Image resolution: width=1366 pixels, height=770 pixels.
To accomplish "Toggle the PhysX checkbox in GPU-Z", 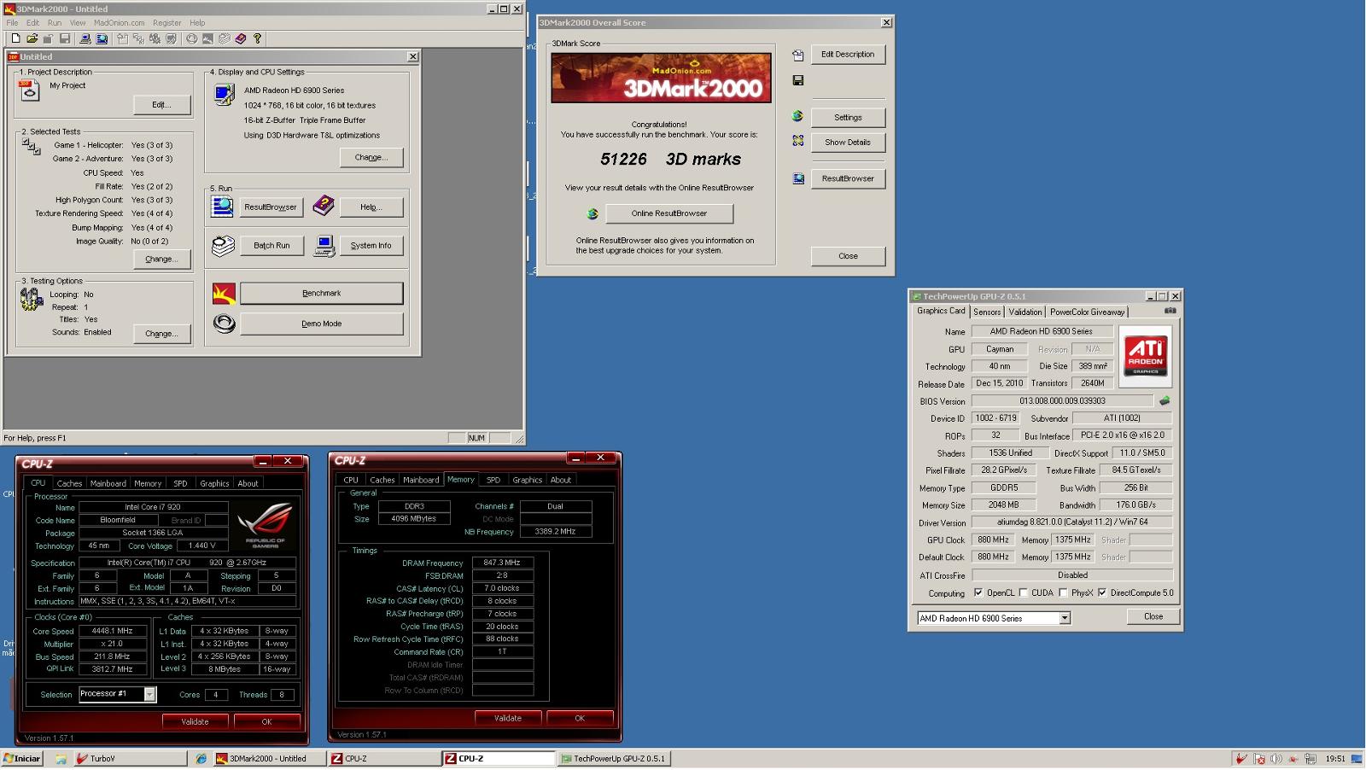I will point(1063,592).
